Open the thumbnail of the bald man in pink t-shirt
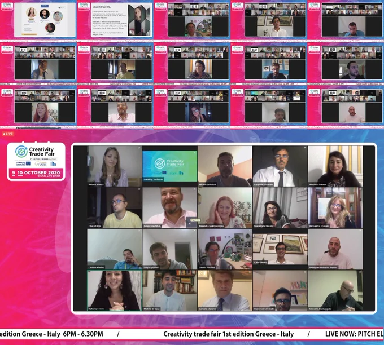 coord(352,106)
